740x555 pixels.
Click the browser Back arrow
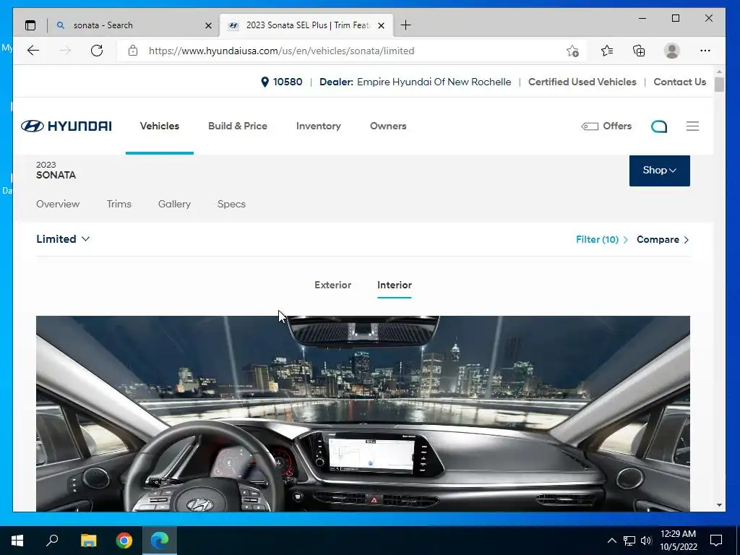click(x=33, y=51)
